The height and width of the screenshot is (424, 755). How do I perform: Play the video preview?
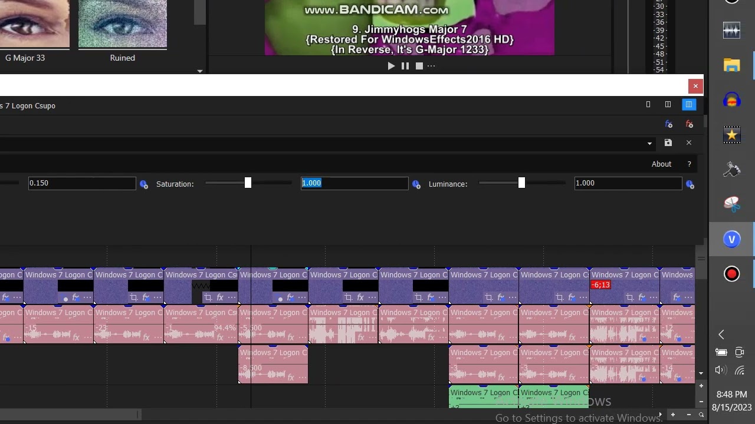click(x=391, y=66)
